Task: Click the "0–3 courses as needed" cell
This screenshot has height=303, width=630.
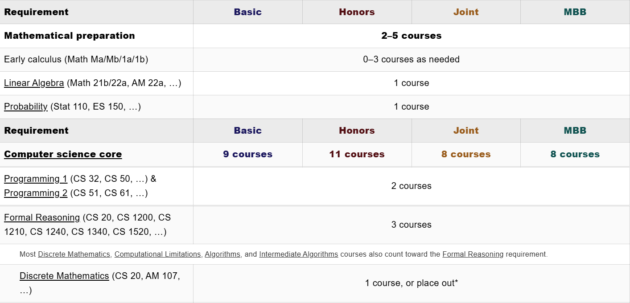Action: pos(411,60)
